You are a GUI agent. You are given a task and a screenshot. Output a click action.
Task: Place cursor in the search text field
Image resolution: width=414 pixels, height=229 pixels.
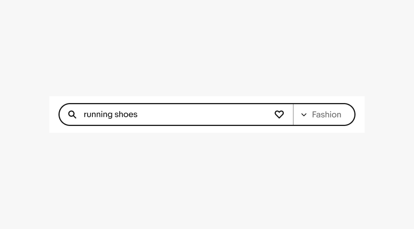click(x=172, y=114)
